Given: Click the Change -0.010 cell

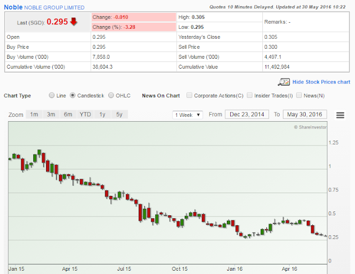Looking at the screenshot, I should pos(134,17).
